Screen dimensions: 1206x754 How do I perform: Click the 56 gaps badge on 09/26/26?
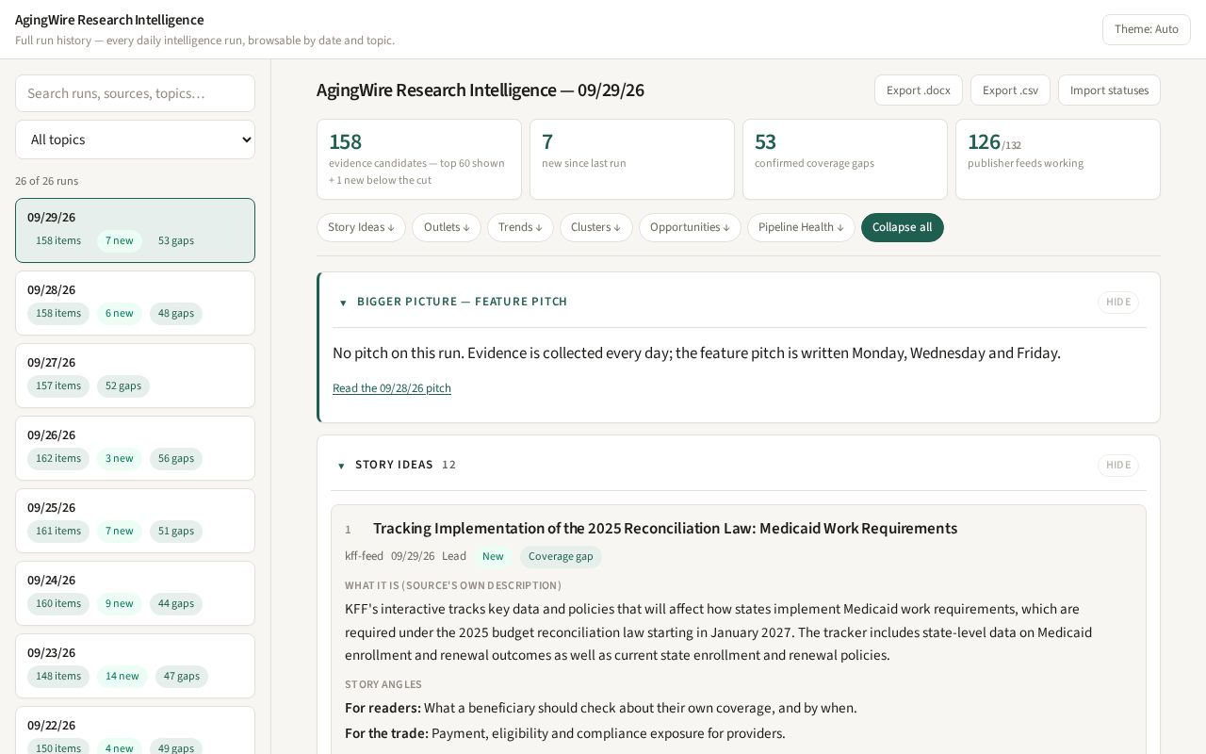tap(176, 459)
